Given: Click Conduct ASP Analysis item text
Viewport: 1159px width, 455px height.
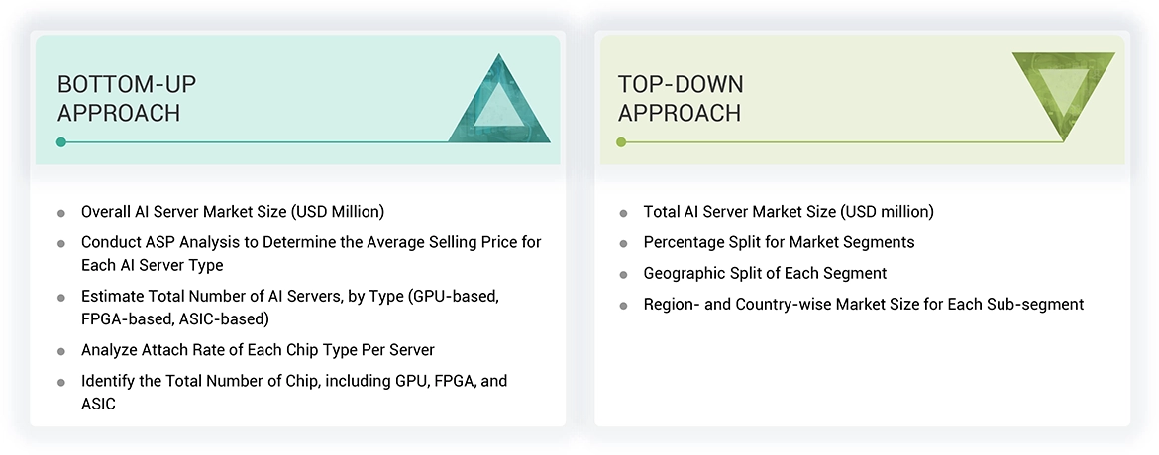Looking at the screenshot, I should [311, 253].
